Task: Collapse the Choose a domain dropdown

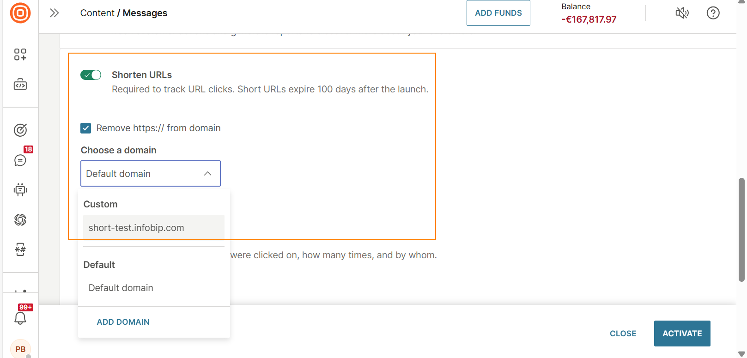Action: click(x=151, y=174)
